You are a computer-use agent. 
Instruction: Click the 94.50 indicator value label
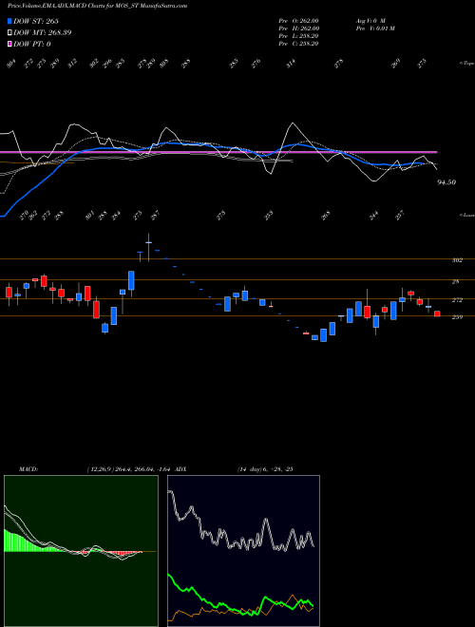click(x=446, y=182)
